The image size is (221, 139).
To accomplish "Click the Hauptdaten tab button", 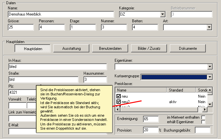I will pos(33,48).
